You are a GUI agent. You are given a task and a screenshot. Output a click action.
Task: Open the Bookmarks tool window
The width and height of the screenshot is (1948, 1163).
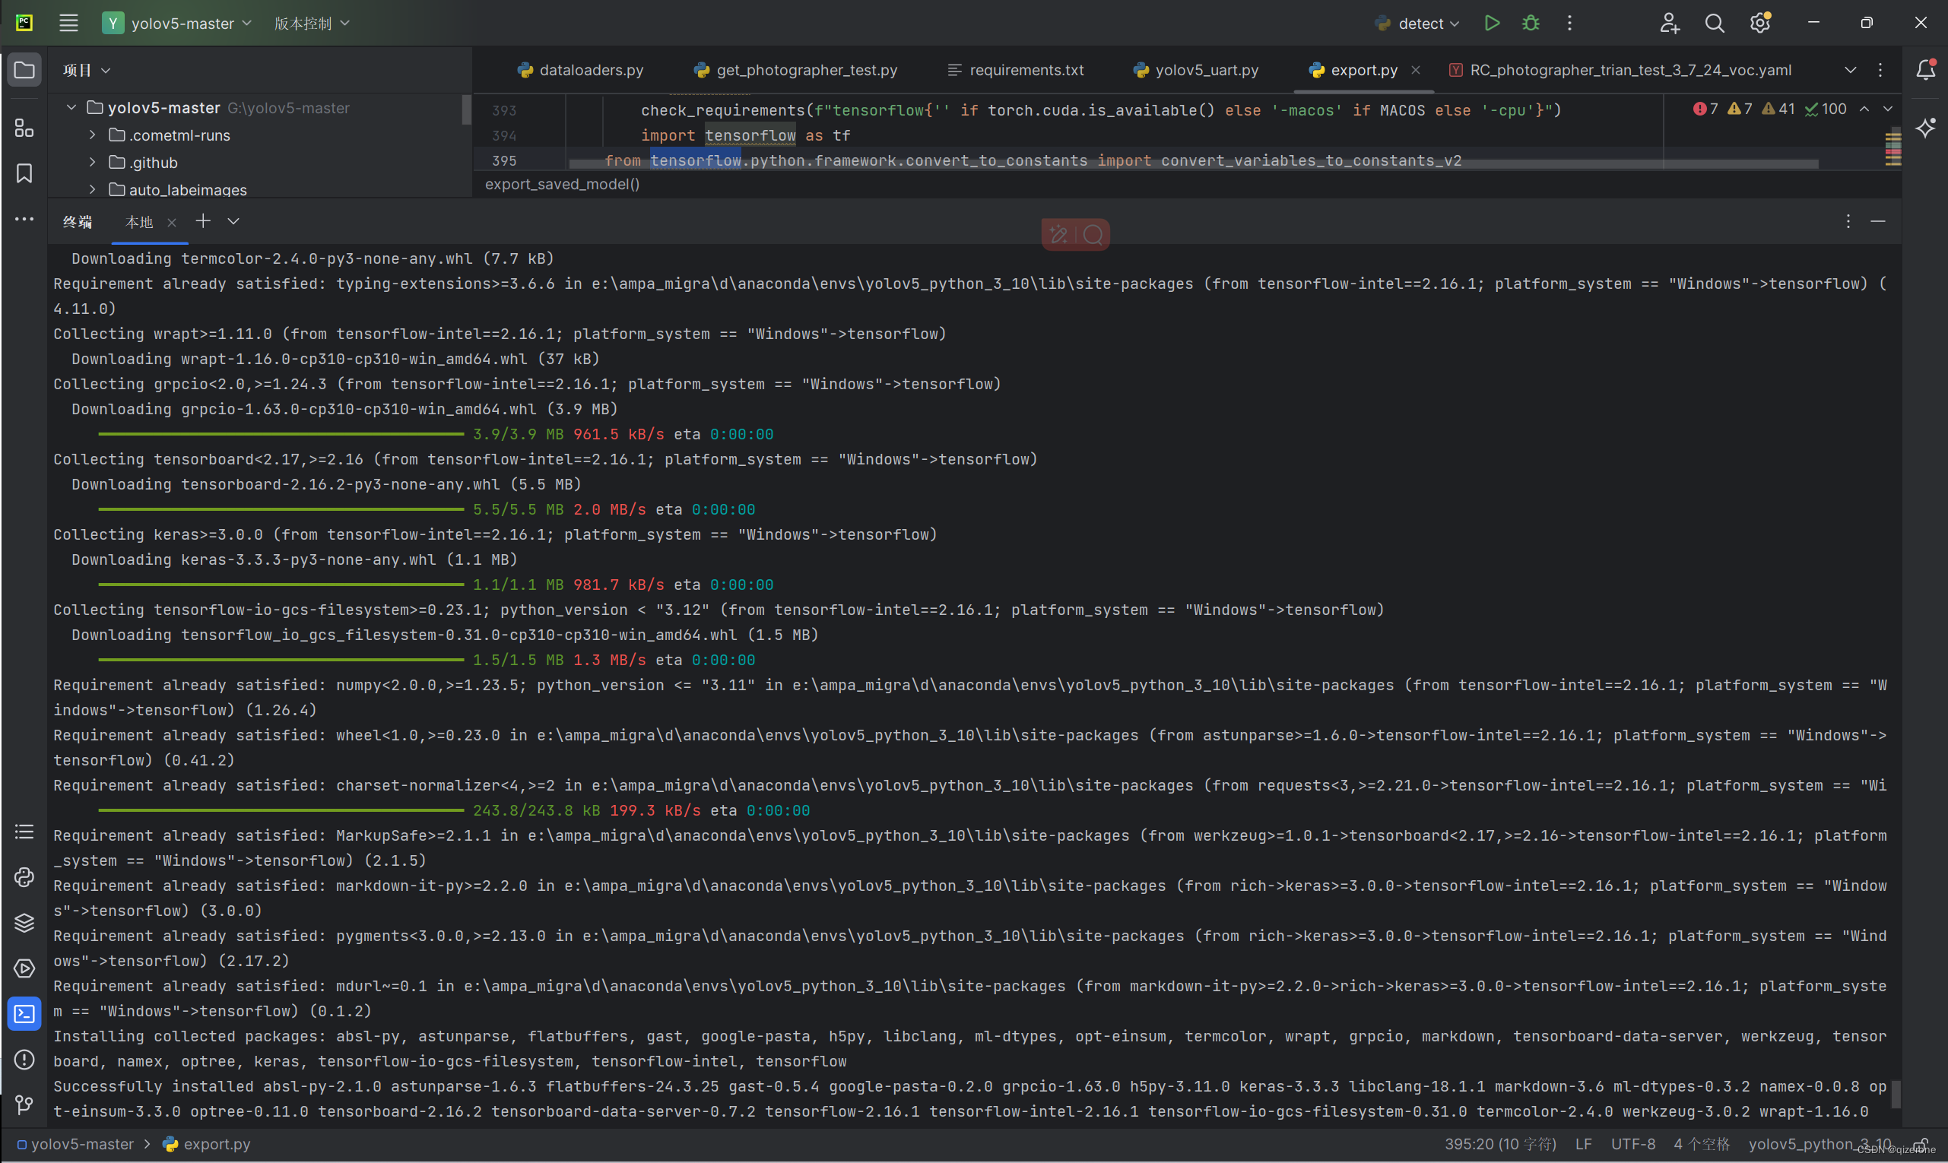click(x=24, y=173)
